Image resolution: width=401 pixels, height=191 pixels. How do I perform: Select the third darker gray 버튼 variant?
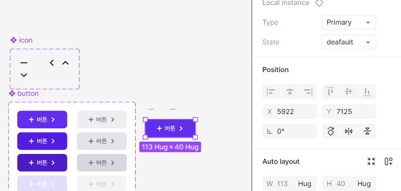pos(102,163)
